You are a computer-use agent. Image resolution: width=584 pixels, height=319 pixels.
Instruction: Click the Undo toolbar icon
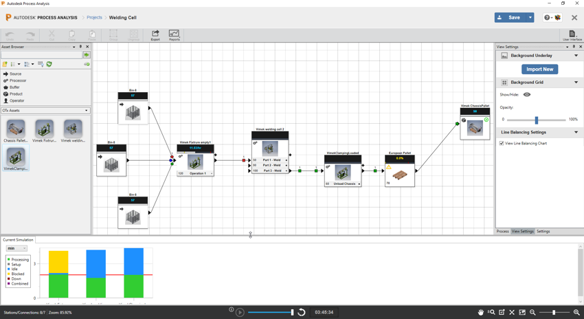pos(10,35)
